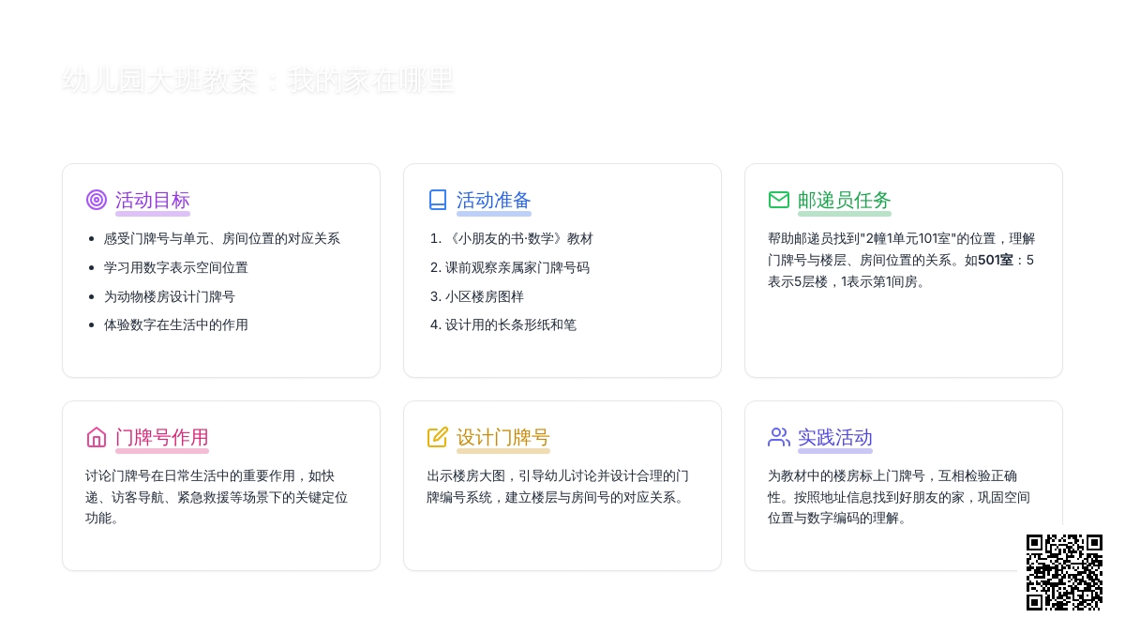Click the people icon beside 实践活动
This screenshot has height=633, width=1125.
[x=779, y=437]
